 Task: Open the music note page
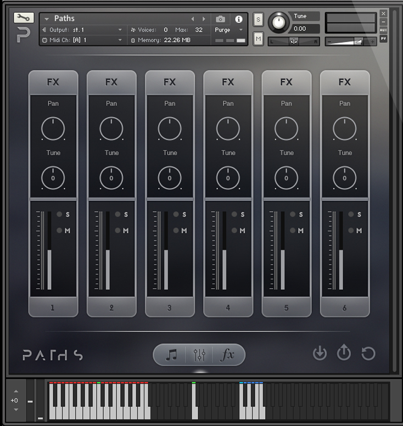(x=171, y=355)
